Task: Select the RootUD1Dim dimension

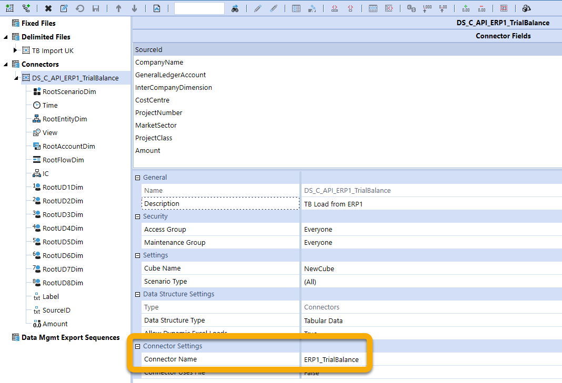Action: (x=63, y=187)
